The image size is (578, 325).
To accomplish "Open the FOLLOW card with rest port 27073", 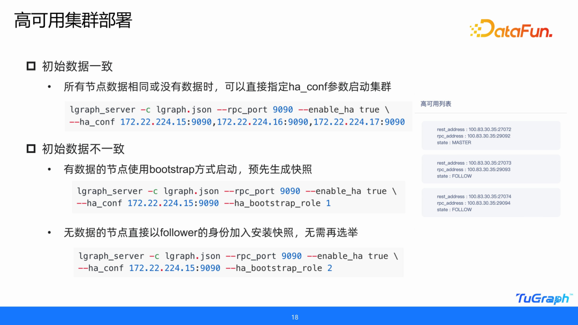I will point(491,169).
